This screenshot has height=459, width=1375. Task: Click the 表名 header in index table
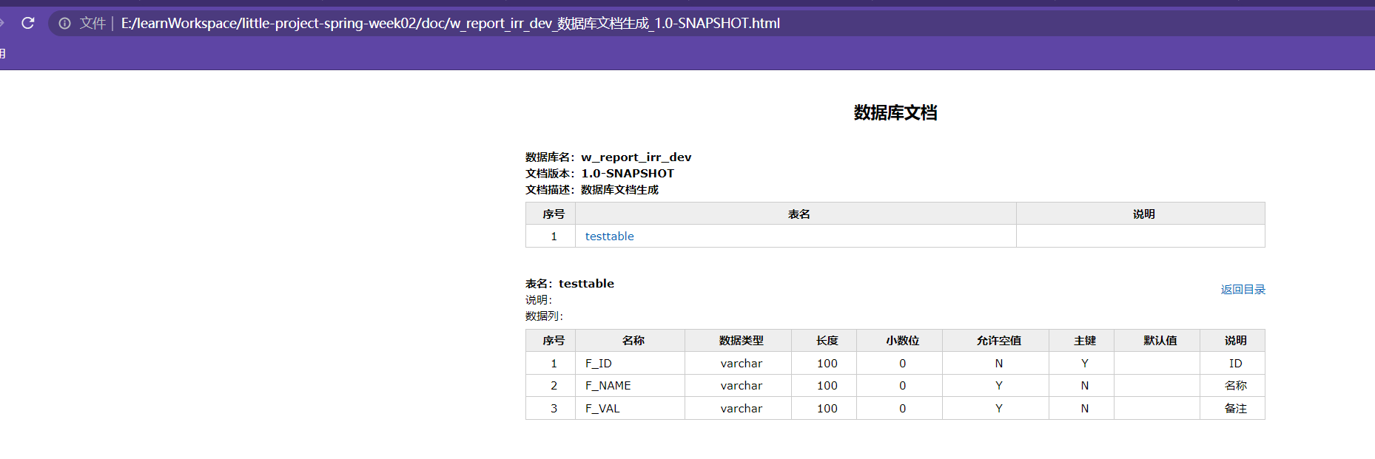[799, 214]
